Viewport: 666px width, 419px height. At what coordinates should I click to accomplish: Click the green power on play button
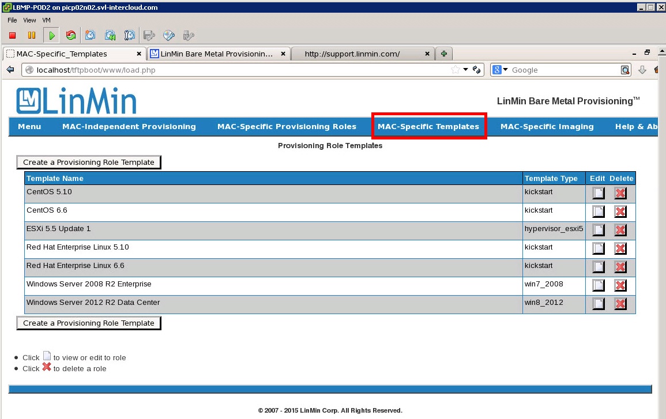[x=51, y=36]
